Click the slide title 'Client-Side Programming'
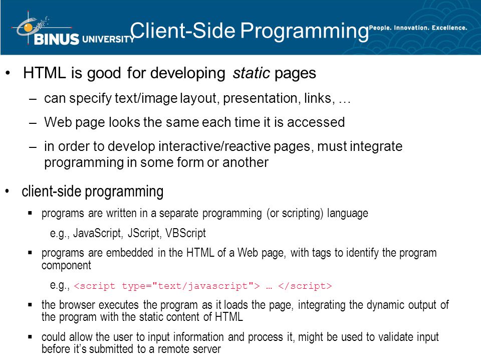 point(250,31)
